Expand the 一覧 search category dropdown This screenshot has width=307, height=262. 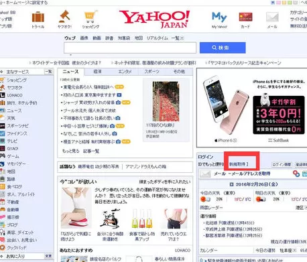coord(178,38)
